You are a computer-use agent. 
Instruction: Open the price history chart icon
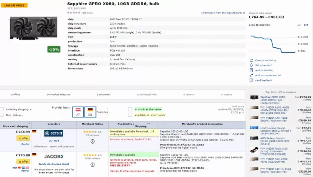[x=251, y=60]
